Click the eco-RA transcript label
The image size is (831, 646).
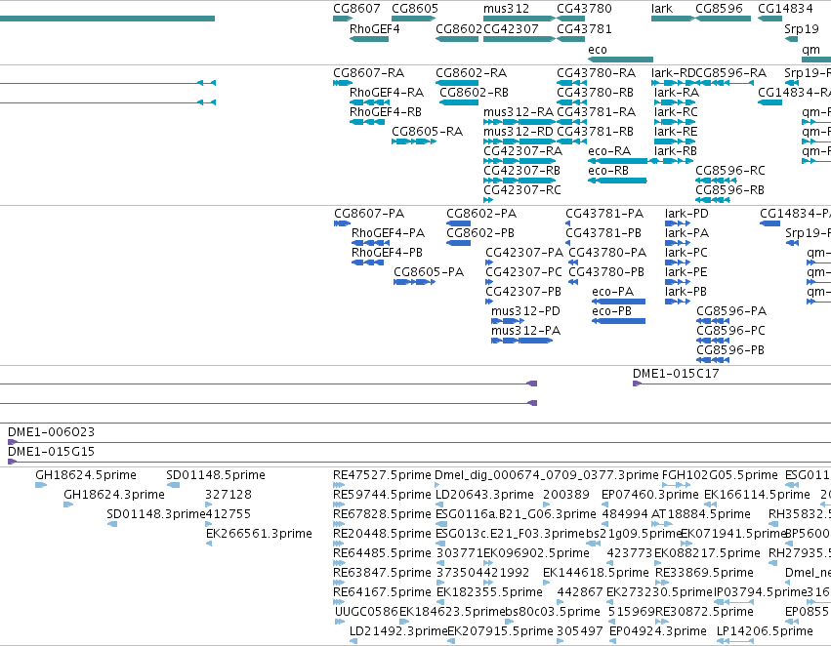tap(609, 151)
